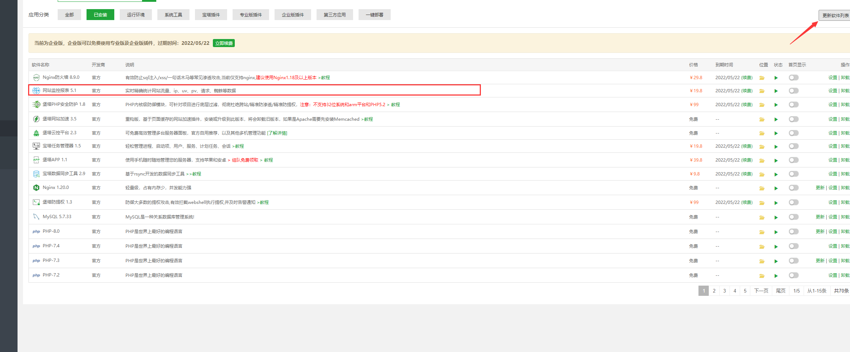Select the 全部 category tab
The width and height of the screenshot is (850, 352).
point(69,15)
